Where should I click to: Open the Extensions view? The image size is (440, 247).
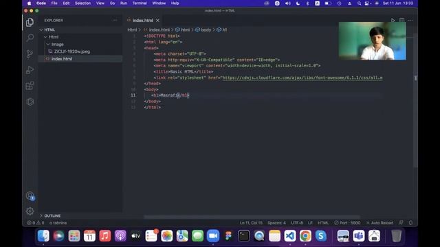click(x=30, y=86)
